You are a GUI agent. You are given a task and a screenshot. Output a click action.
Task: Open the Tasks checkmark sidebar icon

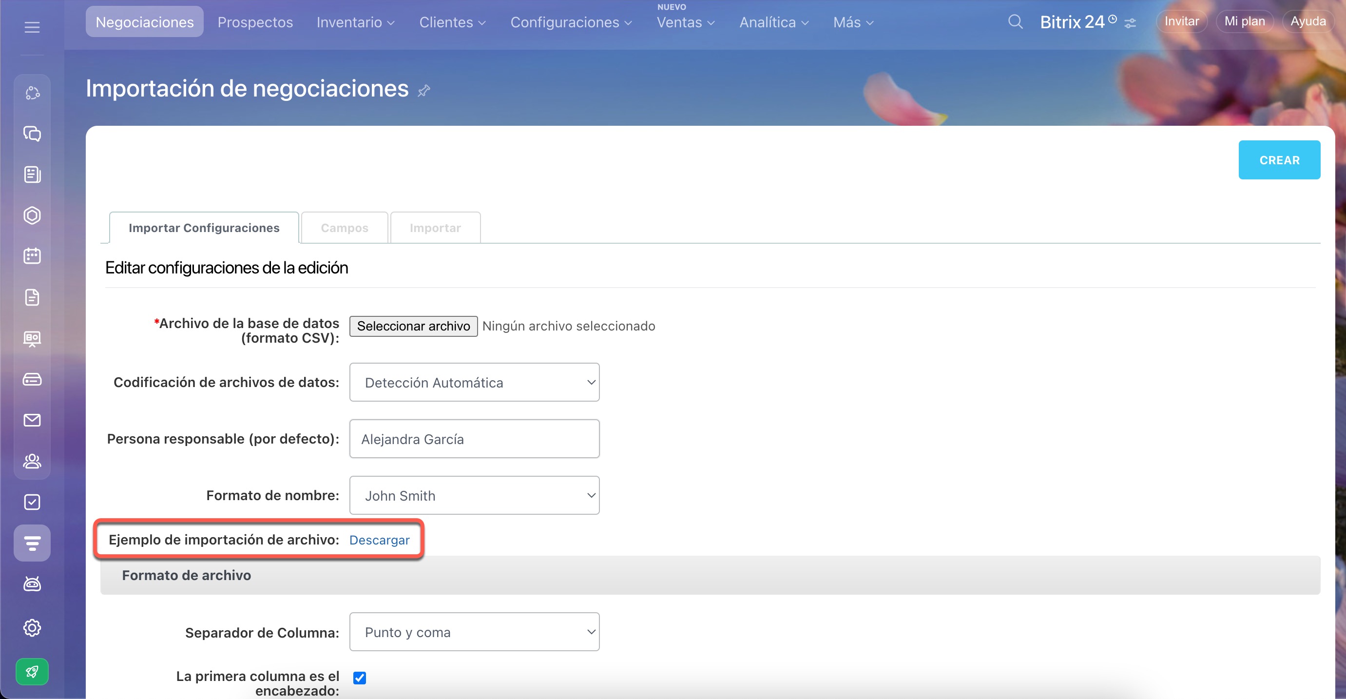(x=32, y=502)
